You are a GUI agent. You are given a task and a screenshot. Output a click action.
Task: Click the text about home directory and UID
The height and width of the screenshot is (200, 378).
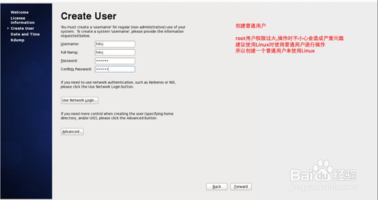tap(117, 116)
